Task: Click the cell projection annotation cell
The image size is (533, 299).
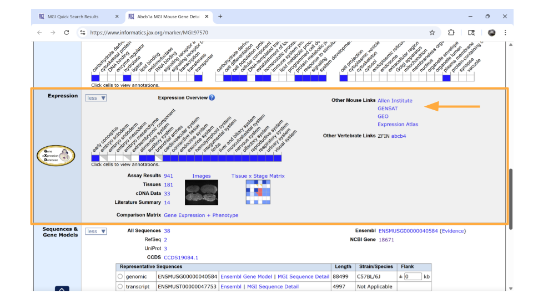Action: tap(344, 78)
